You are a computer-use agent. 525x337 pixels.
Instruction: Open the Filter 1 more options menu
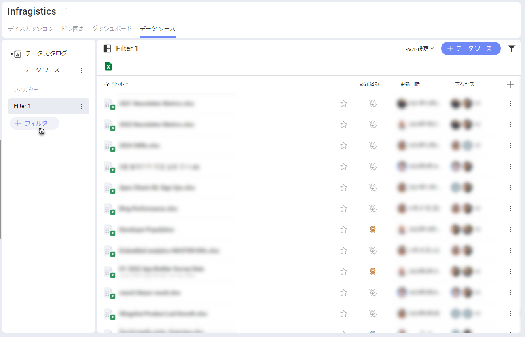pyautogui.click(x=81, y=106)
